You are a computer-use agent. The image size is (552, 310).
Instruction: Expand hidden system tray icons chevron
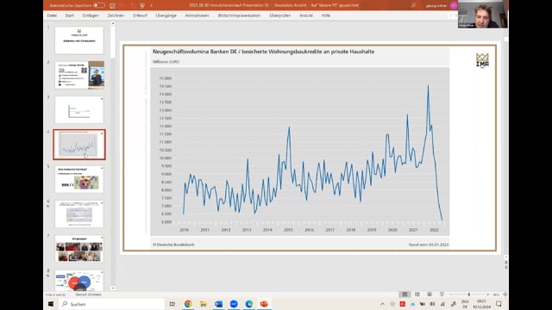click(382, 304)
